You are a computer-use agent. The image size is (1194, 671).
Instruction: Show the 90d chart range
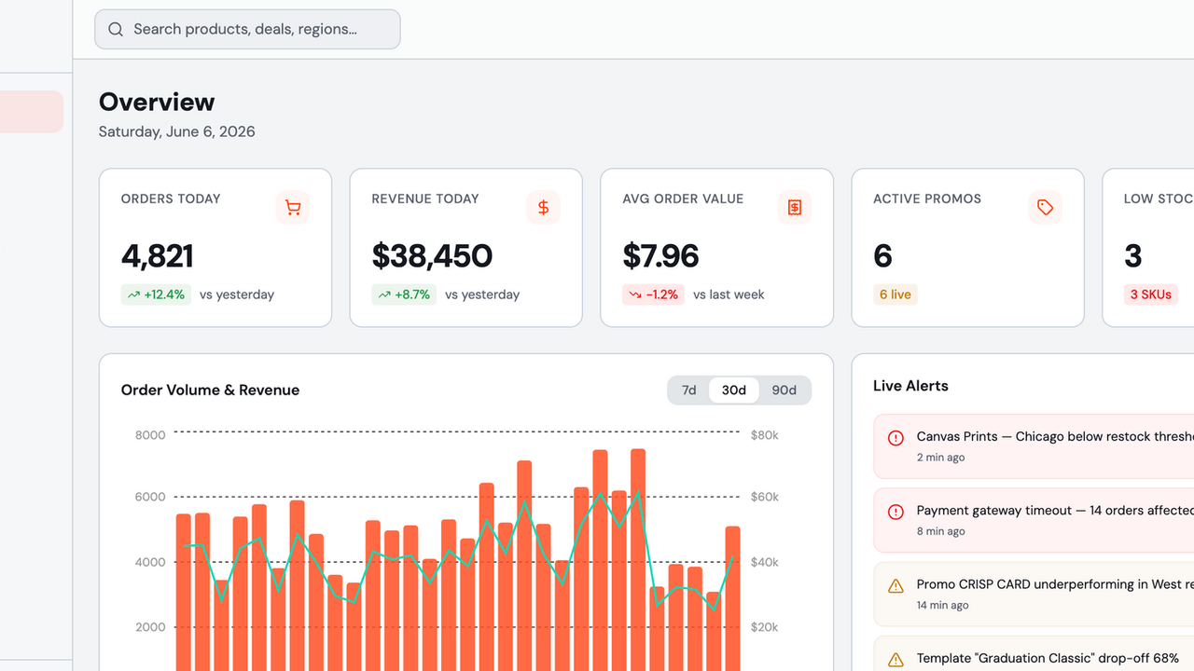(784, 390)
